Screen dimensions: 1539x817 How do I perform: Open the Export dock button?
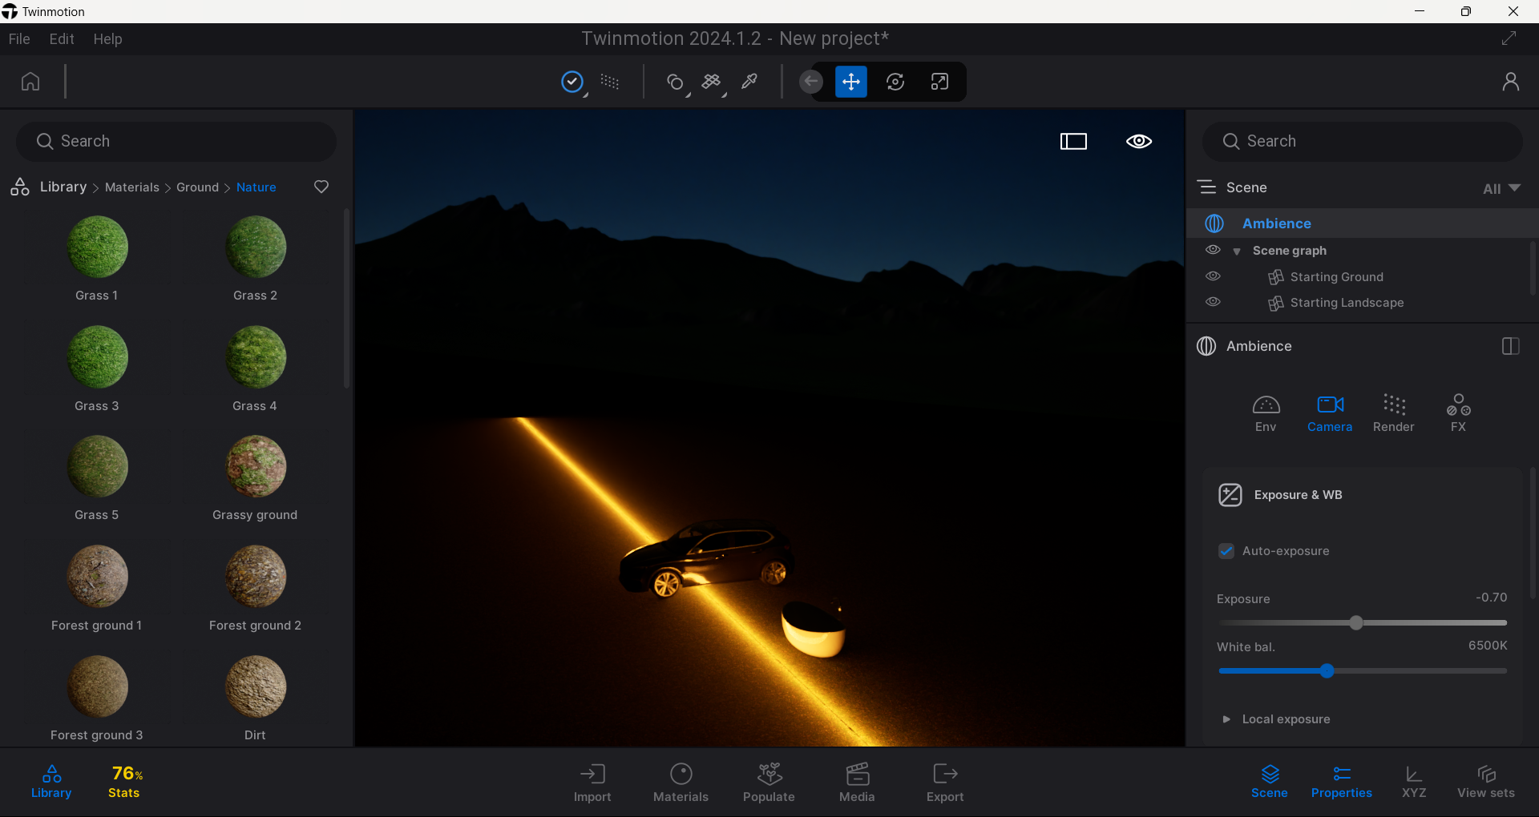[945, 783]
